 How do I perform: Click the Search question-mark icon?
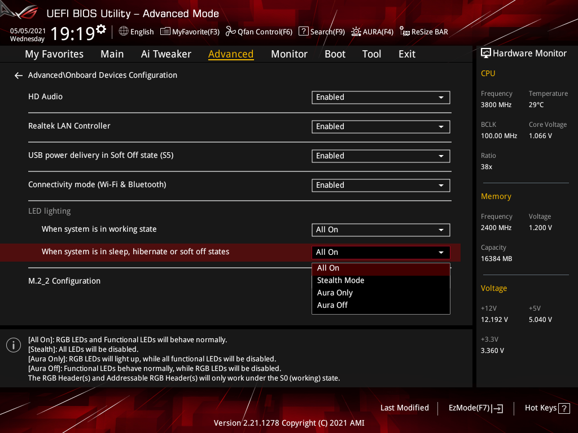pos(303,32)
